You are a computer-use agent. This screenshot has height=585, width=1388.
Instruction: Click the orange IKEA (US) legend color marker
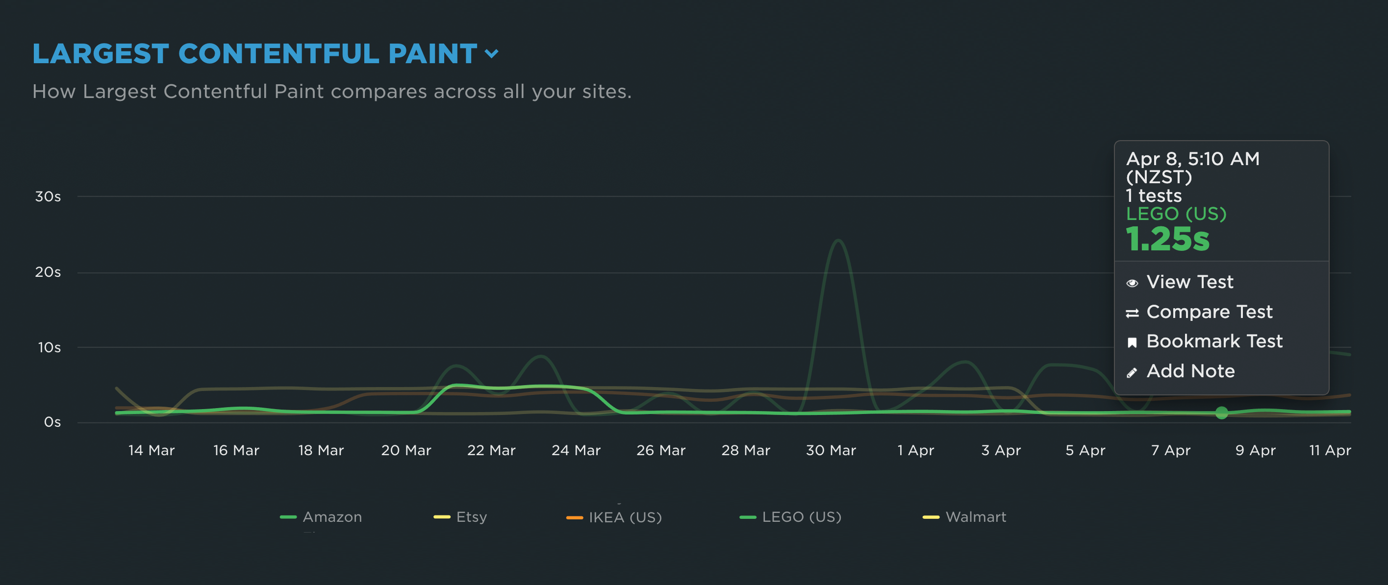[x=575, y=517]
